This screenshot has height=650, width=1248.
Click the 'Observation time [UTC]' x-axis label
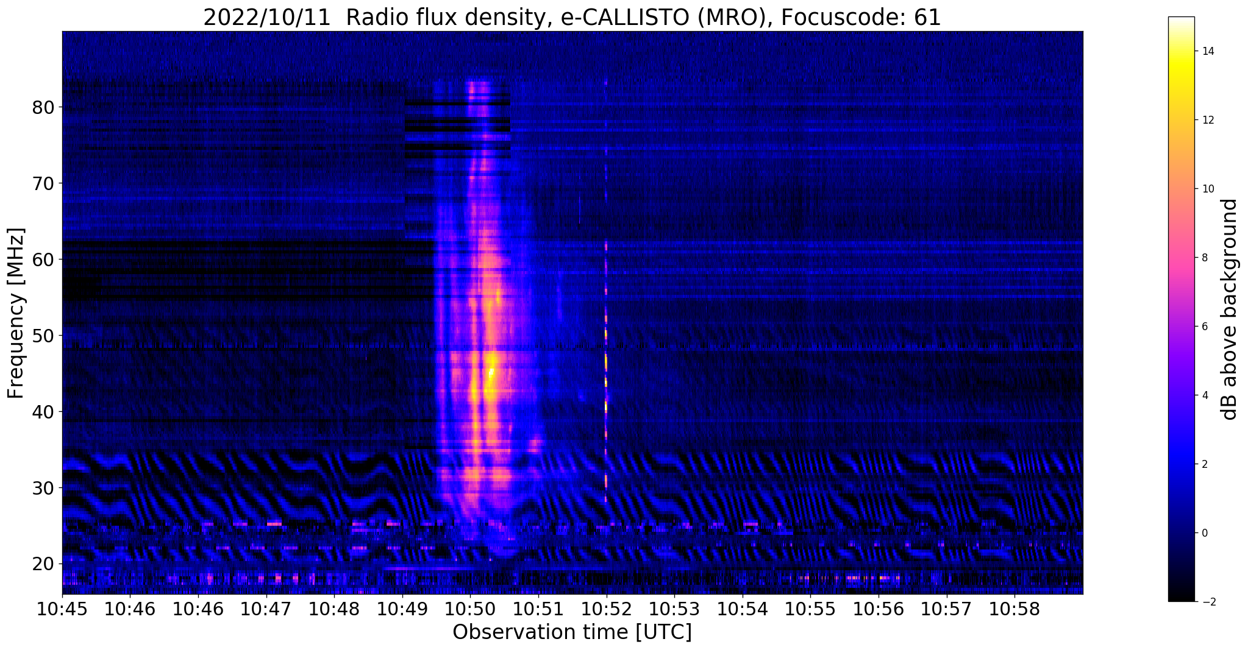click(572, 632)
